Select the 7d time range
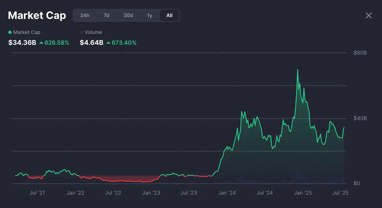Viewport: 382px width, 208px height. 106,15
